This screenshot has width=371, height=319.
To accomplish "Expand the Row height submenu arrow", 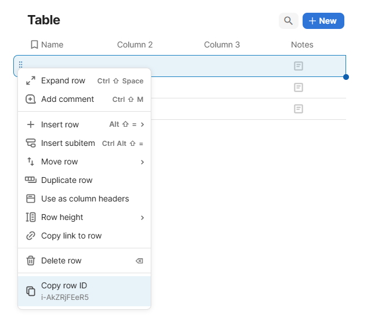I will [x=142, y=218].
